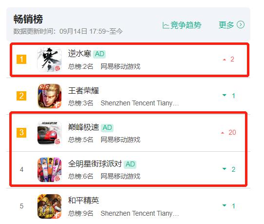Open the 全明星街球派对 app icon

pos(49,169)
